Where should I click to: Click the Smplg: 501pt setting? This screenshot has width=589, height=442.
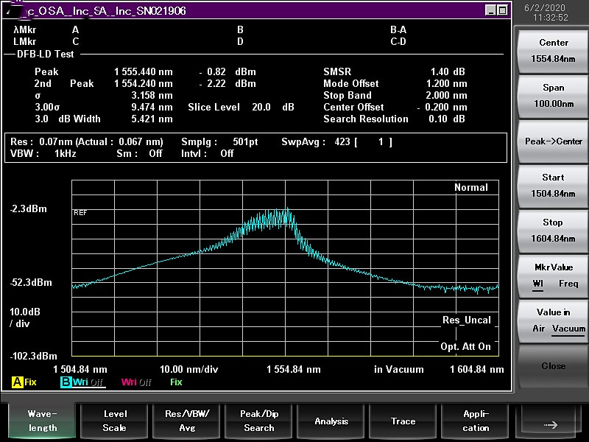pyautogui.click(x=219, y=141)
